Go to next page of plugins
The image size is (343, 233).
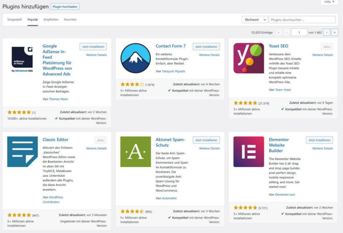[x=327, y=32]
